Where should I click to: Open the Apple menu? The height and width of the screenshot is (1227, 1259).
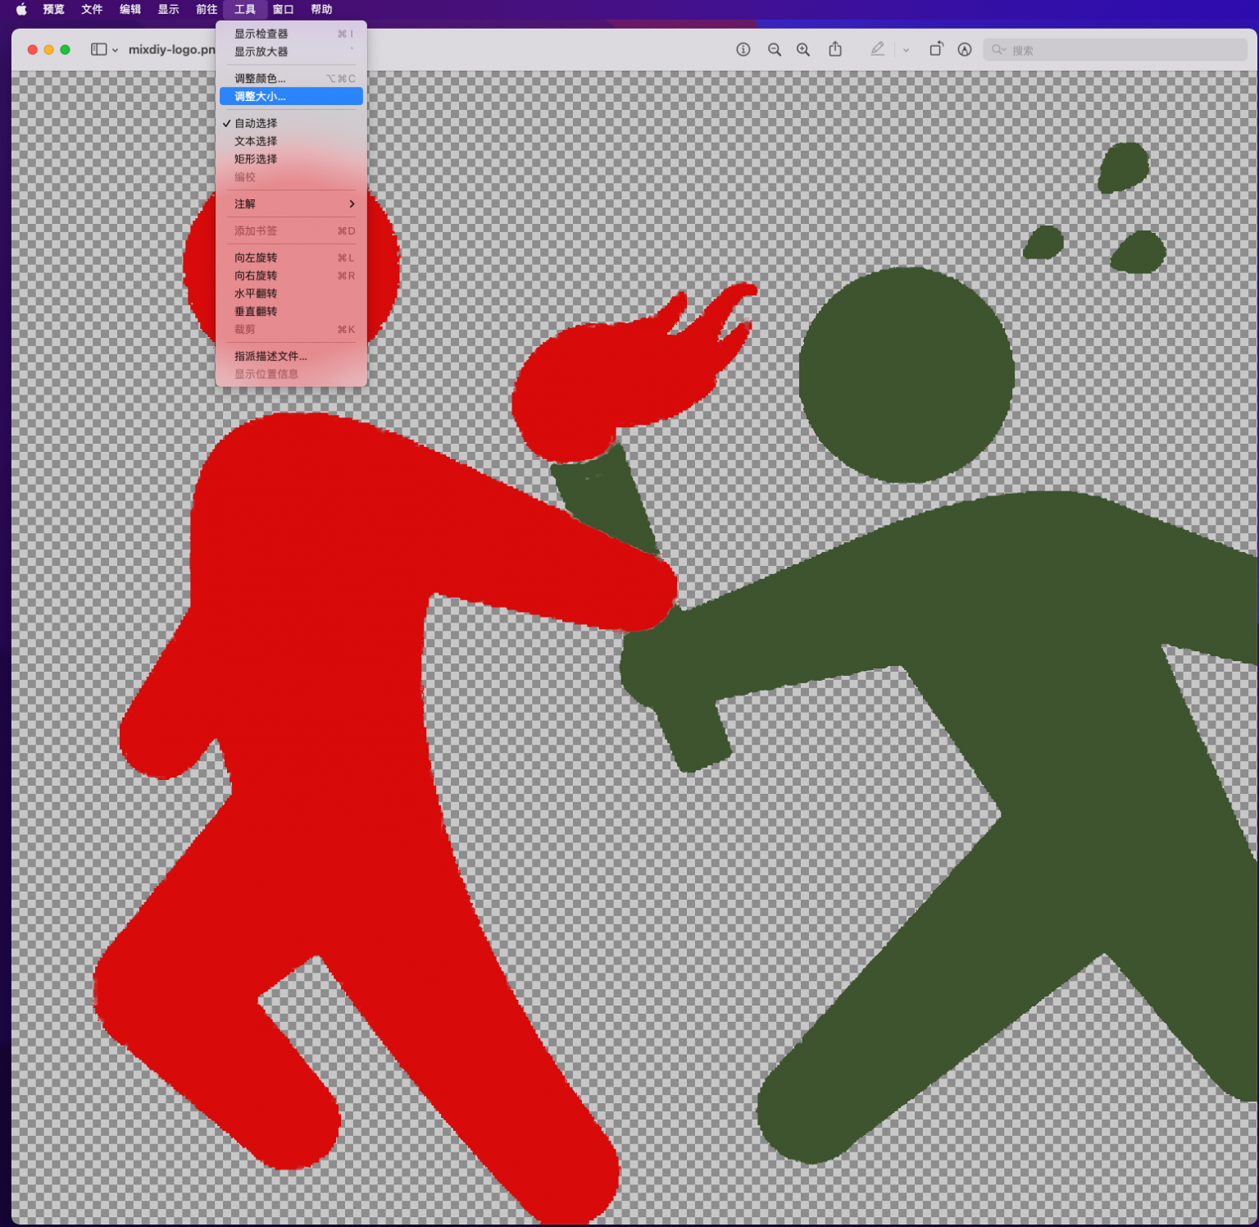pos(21,9)
